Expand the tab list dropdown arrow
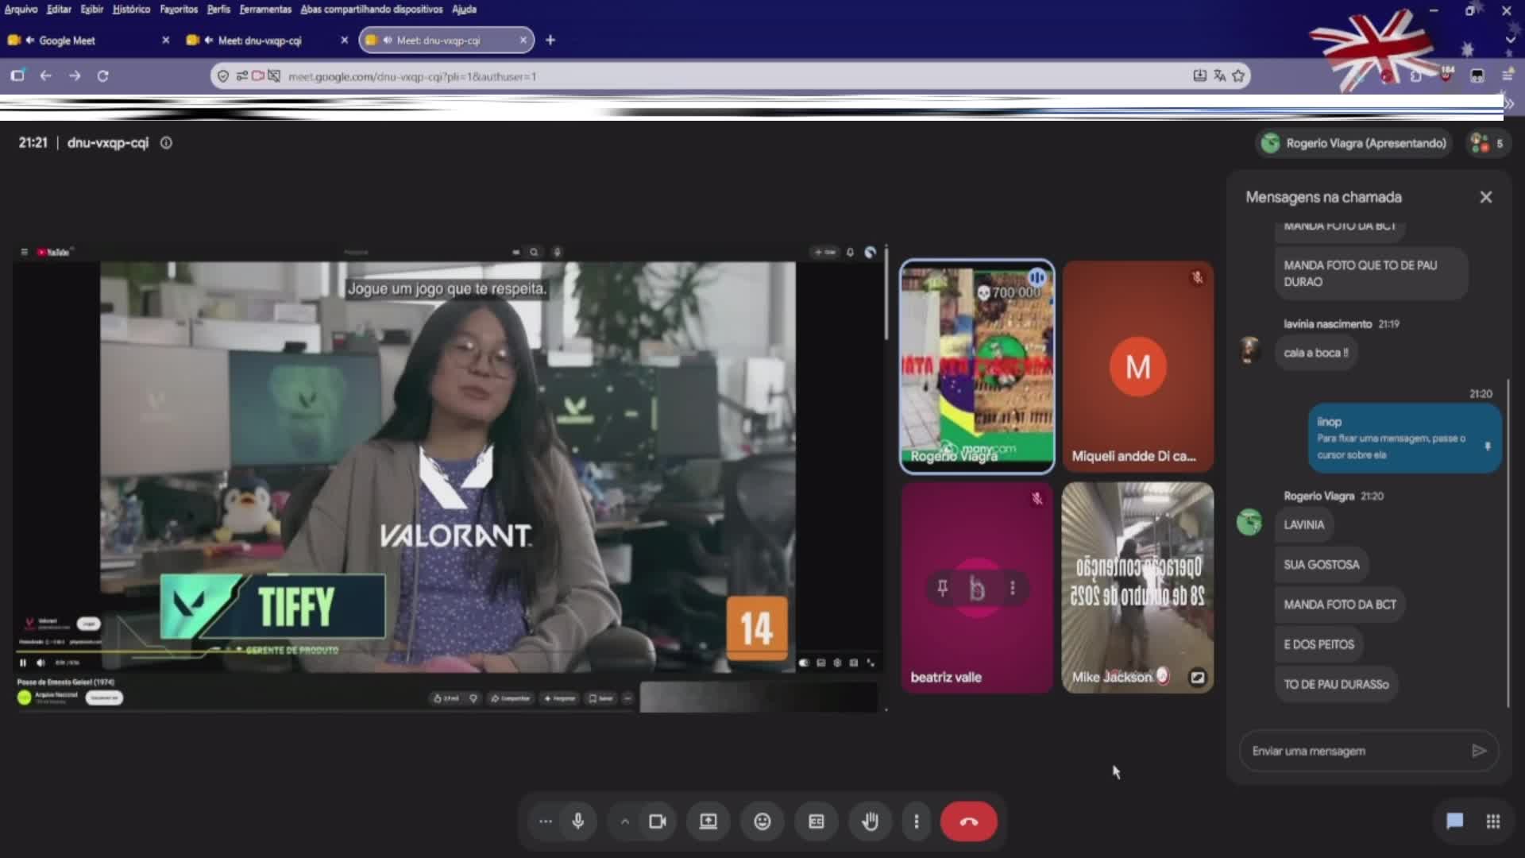The height and width of the screenshot is (858, 1525). click(1510, 41)
